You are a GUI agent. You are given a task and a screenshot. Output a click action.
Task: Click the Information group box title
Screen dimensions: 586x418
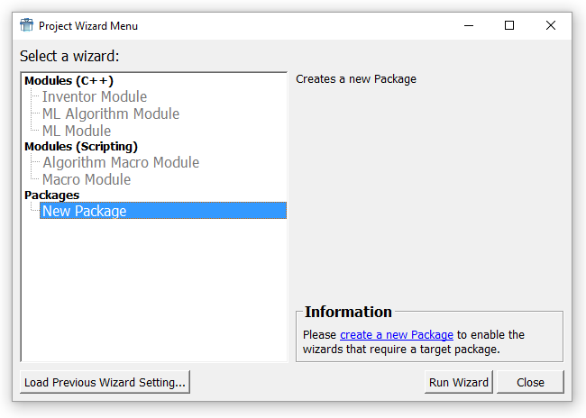(348, 313)
